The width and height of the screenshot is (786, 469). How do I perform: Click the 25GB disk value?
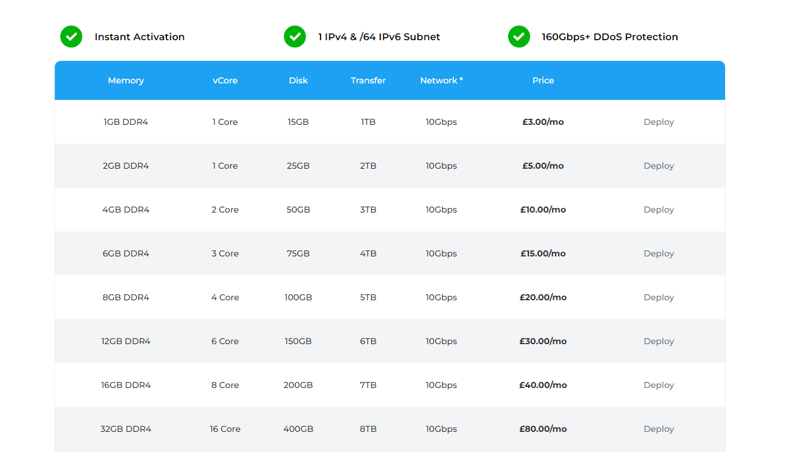click(x=299, y=166)
